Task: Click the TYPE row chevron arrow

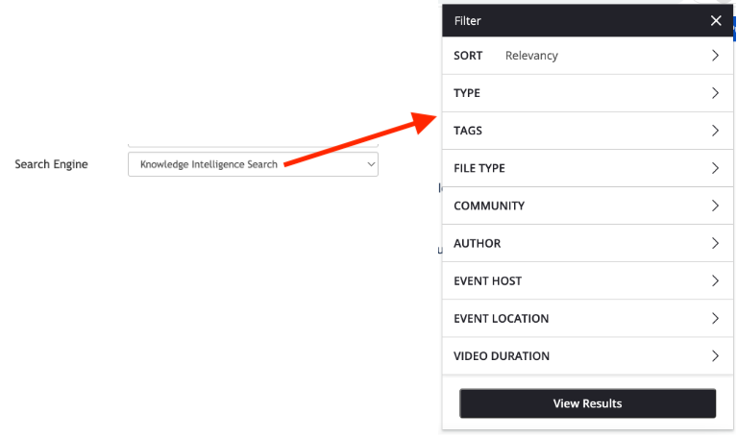Action: 715,93
